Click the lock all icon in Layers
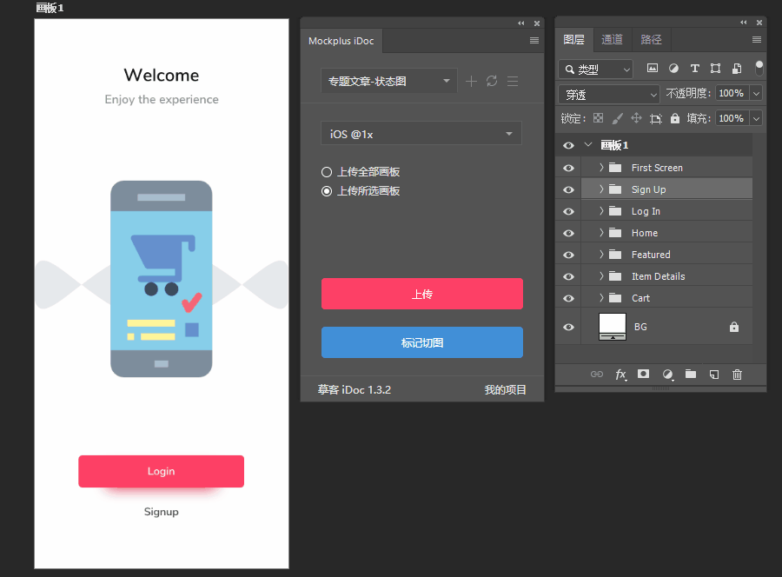The height and width of the screenshot is (577, 782). (674, 118)
